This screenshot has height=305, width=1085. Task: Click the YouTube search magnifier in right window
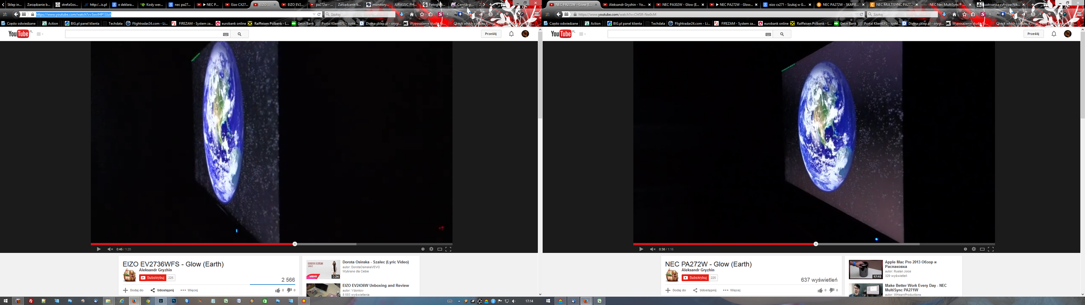[x=782, y=34]
